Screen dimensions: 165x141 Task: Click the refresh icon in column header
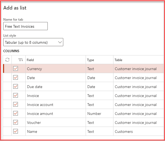coord(7,60)
